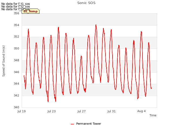Click the 356 y-axis tick label
The height and width of the screenshot is (129, 173).
16,13
